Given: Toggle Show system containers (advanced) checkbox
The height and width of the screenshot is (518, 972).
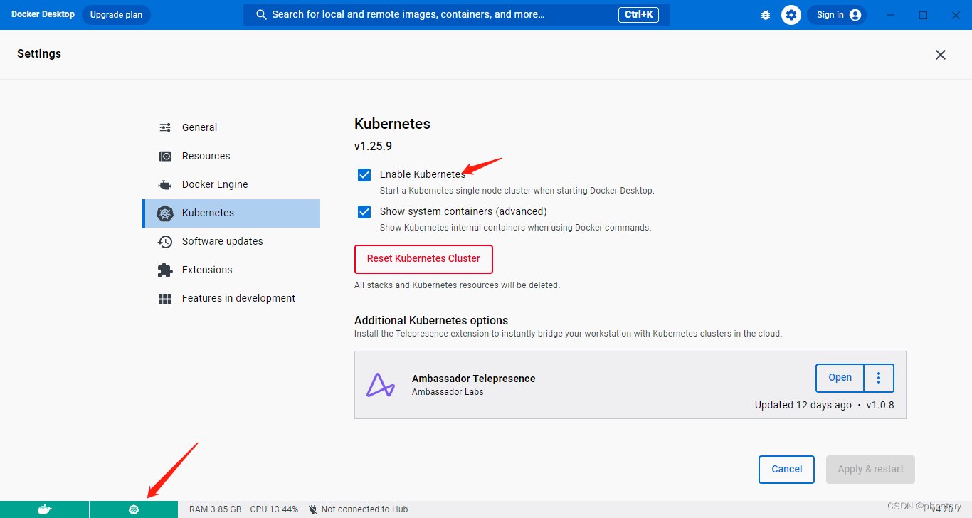Looking at the screenshot, I should (364, 211).
